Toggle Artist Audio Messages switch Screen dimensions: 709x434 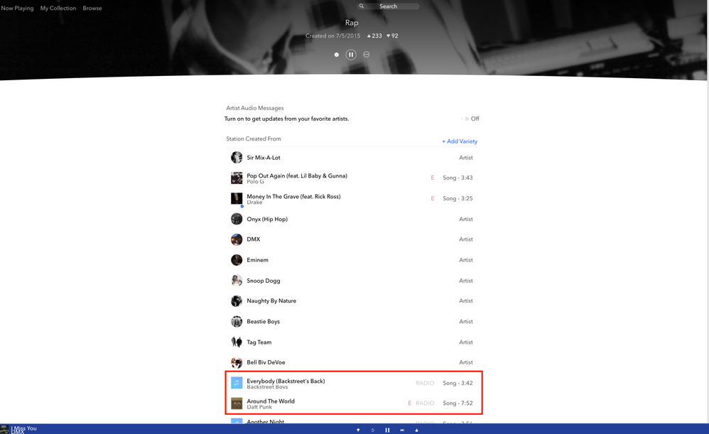(465, 119)
